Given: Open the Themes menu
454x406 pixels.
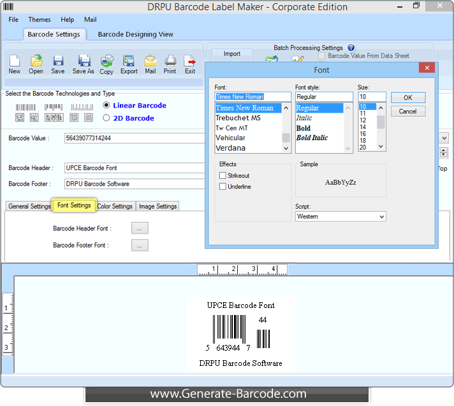Looking at the screenshot, I should [40, 20].
